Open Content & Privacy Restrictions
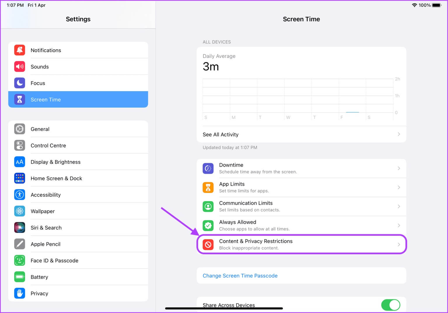Image resolution: width=448 pixels, height=313 pixels. tap(301, 245)
